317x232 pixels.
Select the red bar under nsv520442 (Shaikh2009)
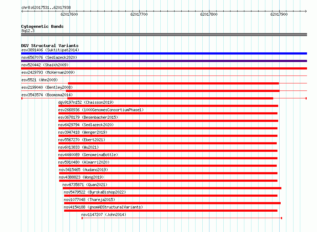coord(164,68)
